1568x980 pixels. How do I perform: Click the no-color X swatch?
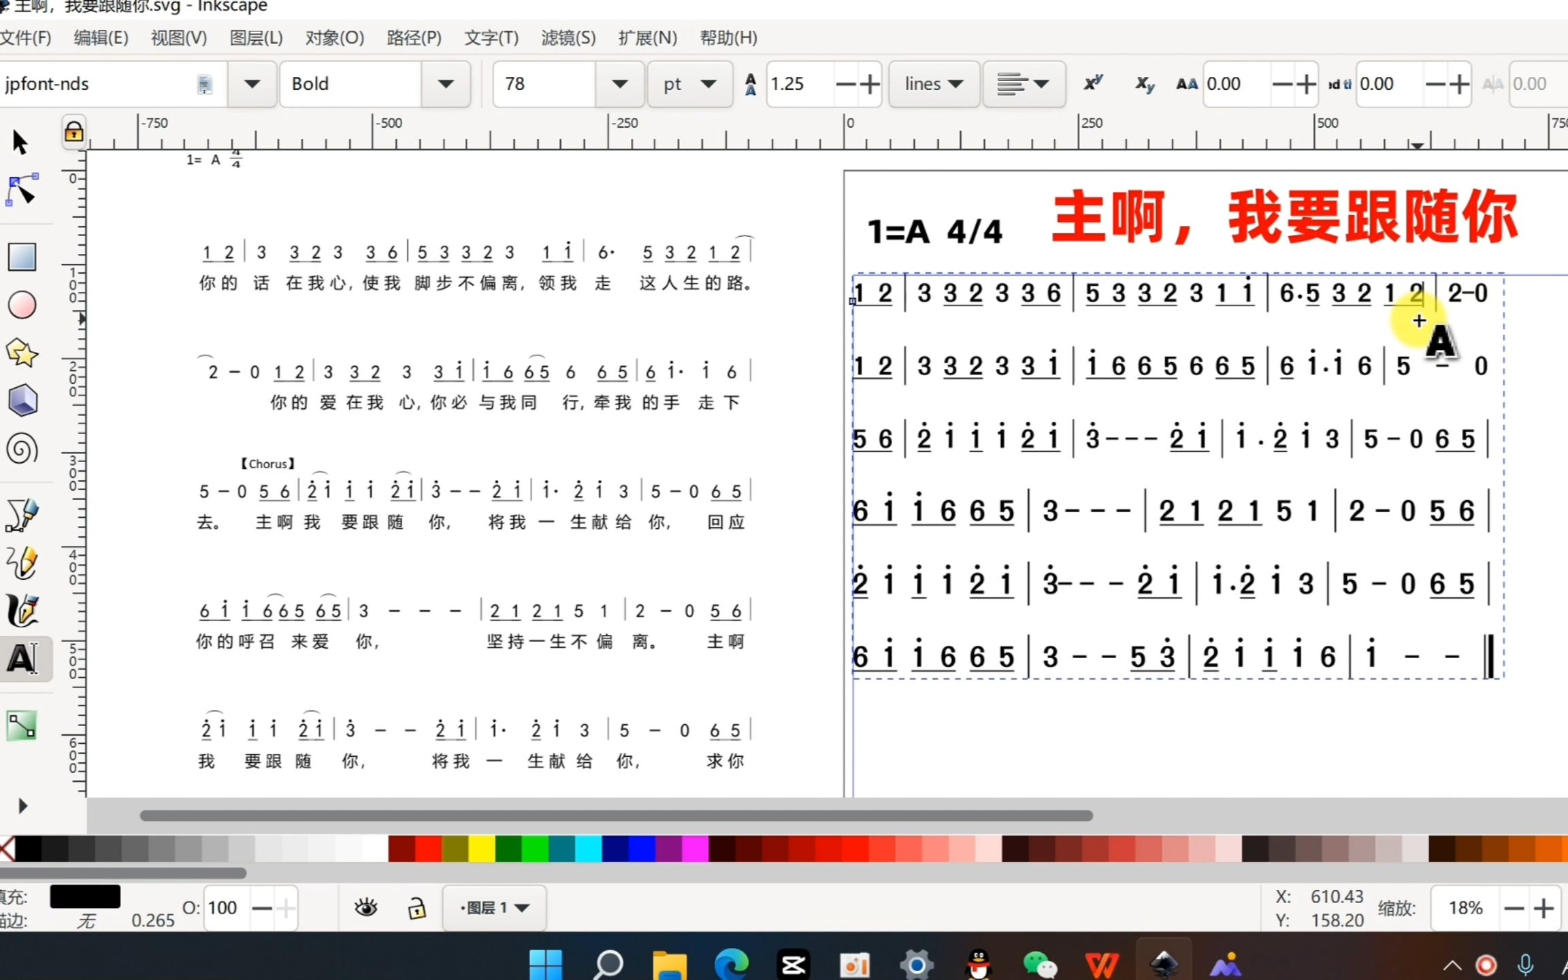pyautogui.click(x=7, y=849)
